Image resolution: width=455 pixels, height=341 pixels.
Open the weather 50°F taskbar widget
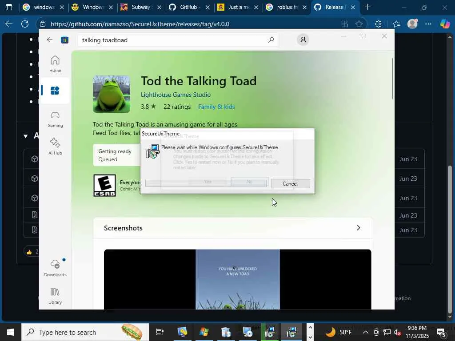pyautogui.click(x=338, y=332)
